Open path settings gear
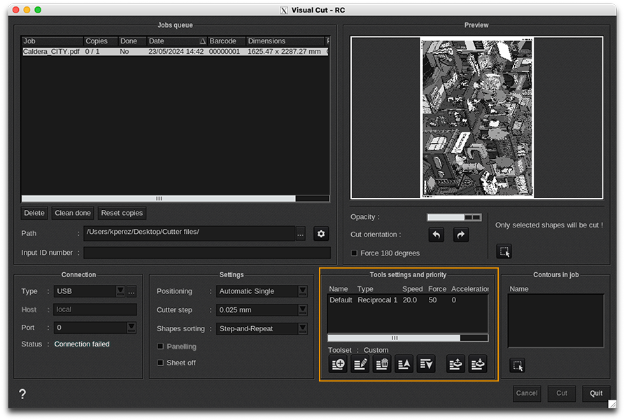The image size is (624, 420). coord(321,234)
